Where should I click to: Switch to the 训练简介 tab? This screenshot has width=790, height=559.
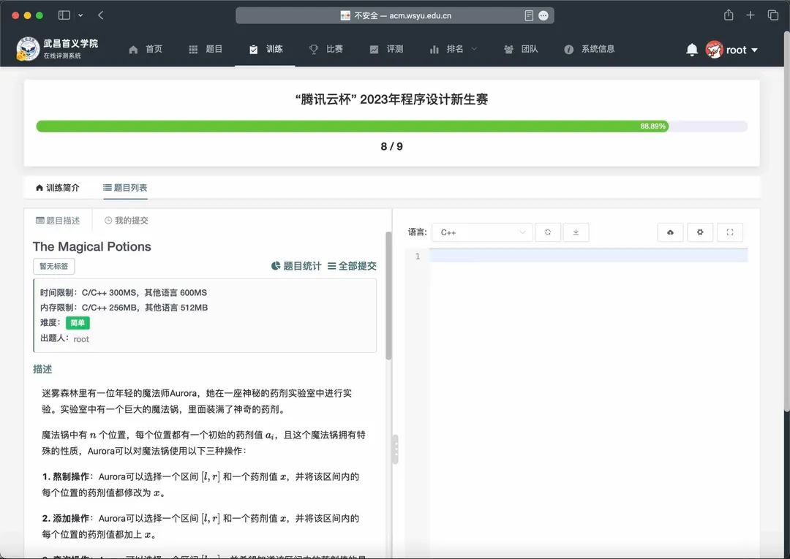[x=58, y=188]
